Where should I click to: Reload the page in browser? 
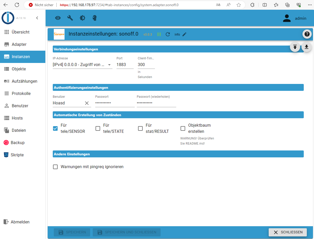(x=17, y=5)
